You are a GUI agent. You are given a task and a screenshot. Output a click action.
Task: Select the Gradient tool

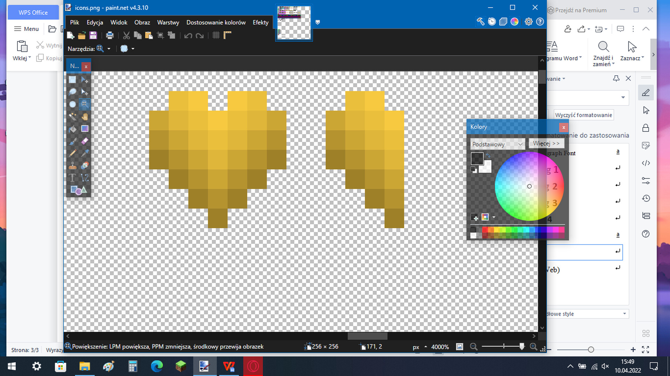coord(85,129)
